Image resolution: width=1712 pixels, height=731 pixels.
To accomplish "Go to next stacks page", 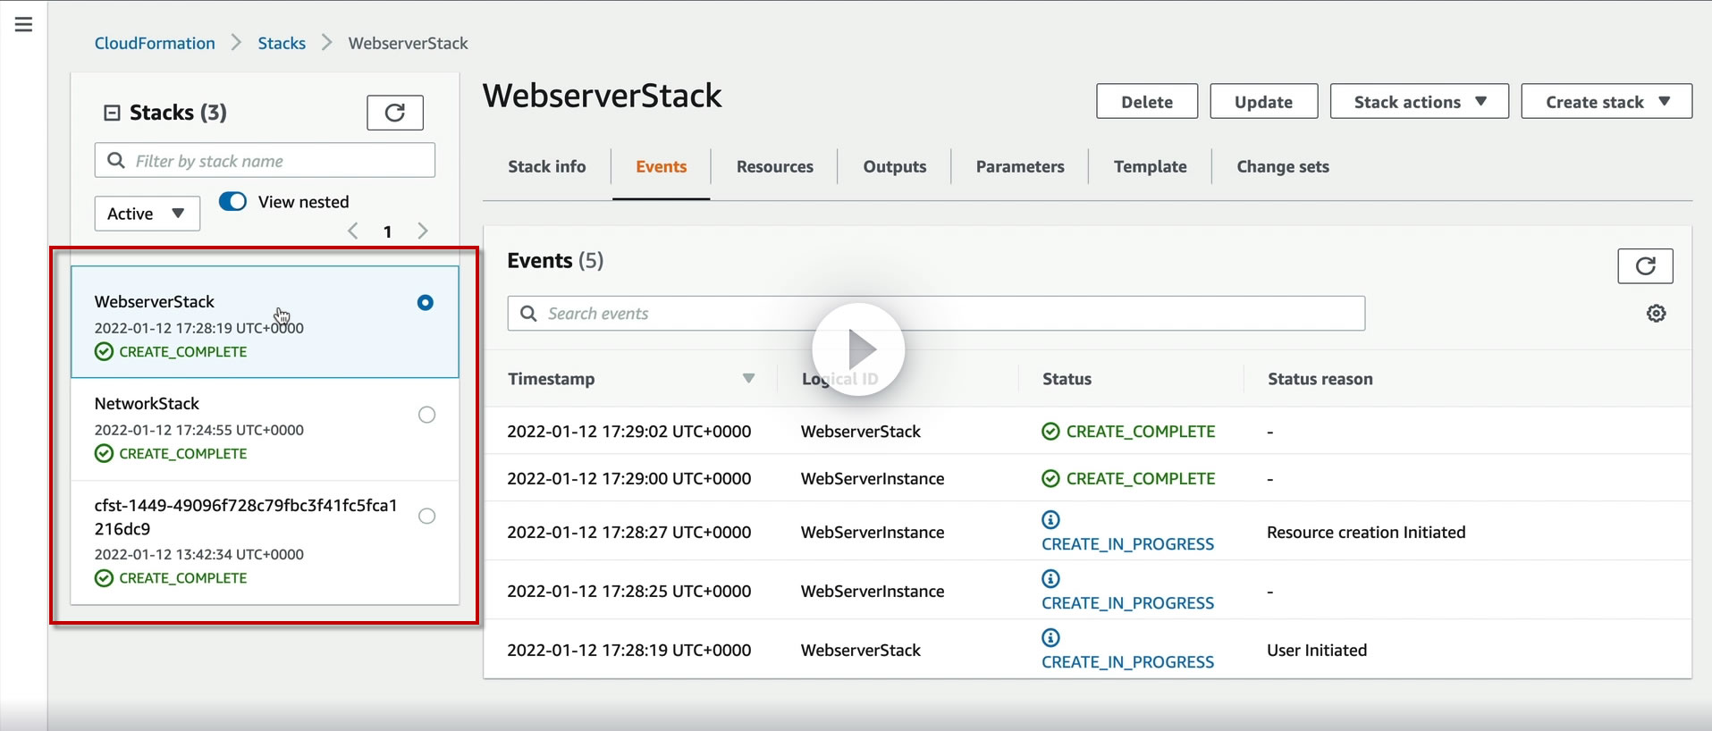I will coord(423,231).
